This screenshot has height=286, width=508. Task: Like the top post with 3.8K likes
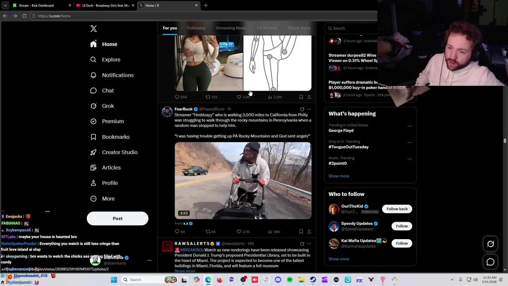coord(243,97)
